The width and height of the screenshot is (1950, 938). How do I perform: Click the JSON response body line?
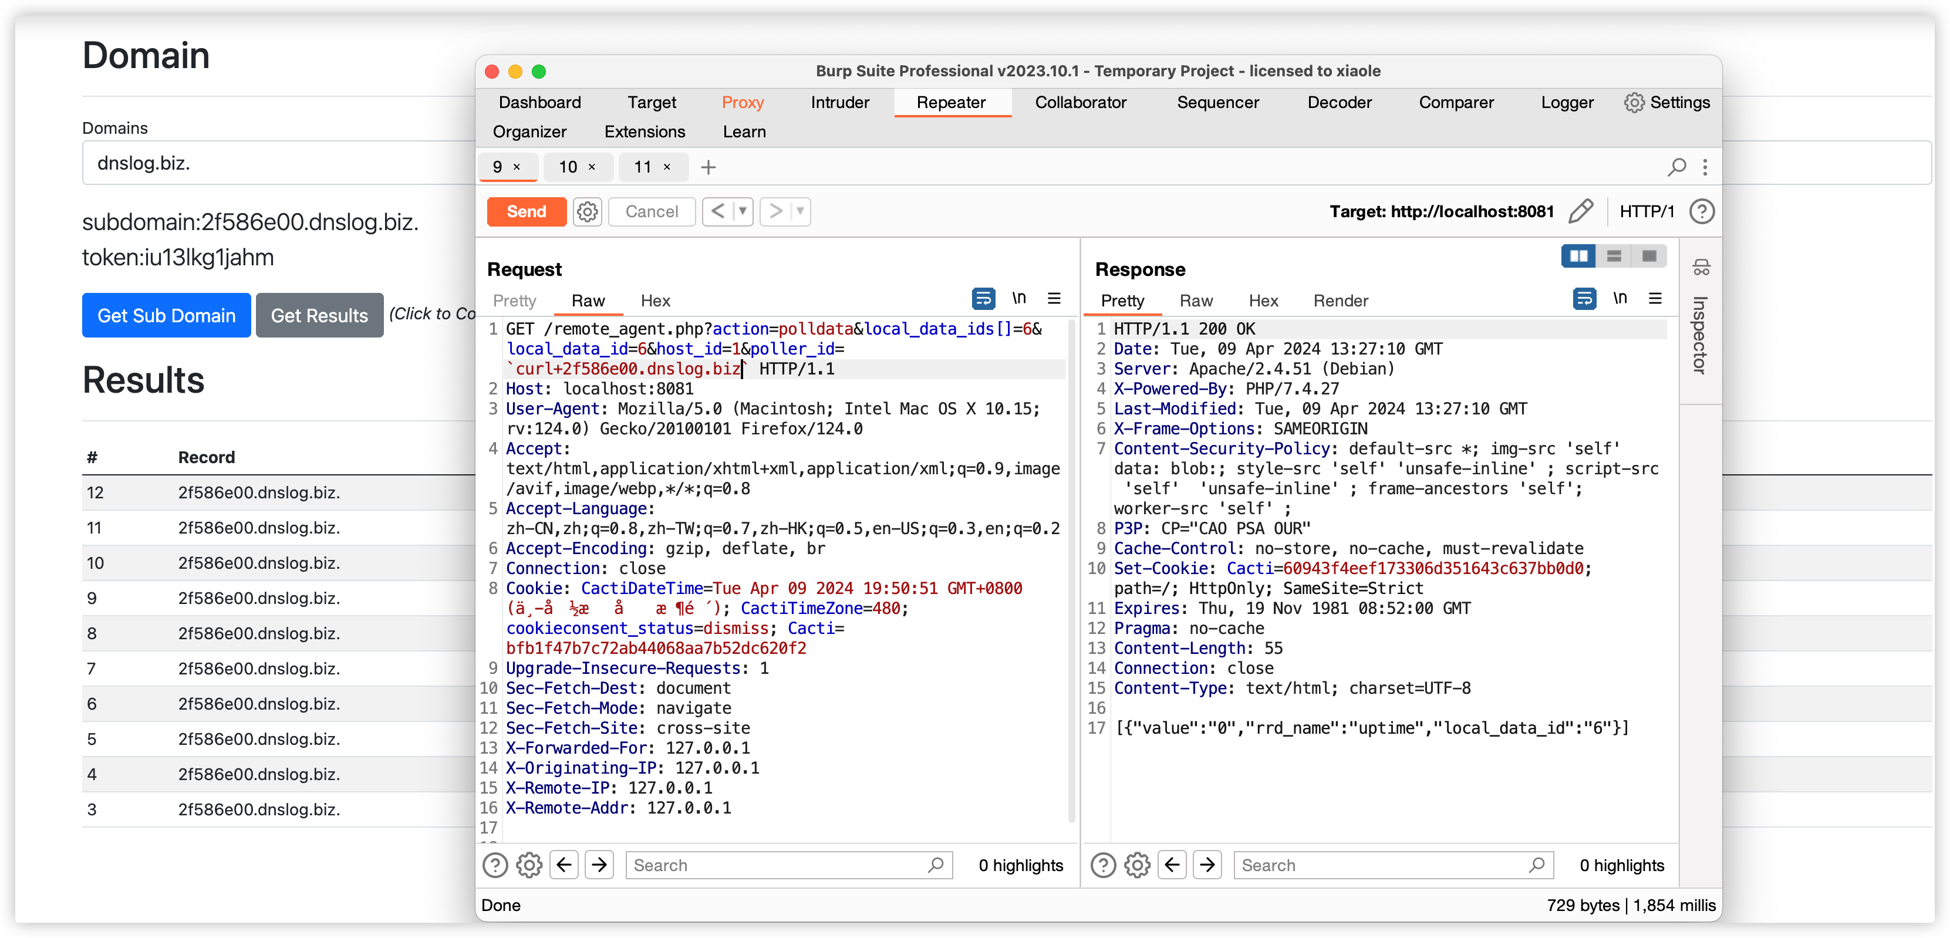point(1372,728)
